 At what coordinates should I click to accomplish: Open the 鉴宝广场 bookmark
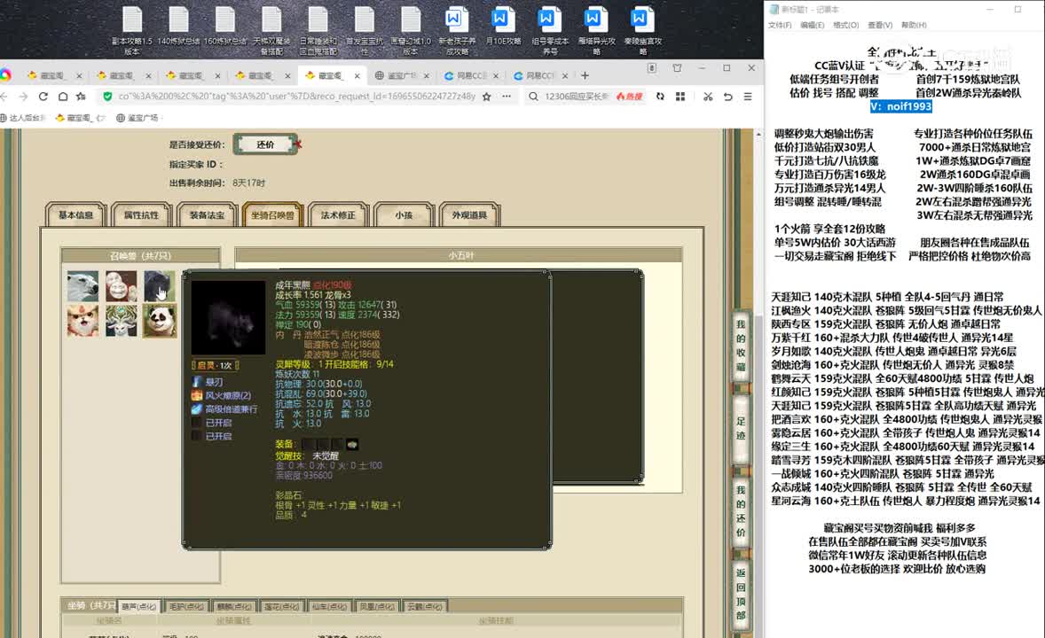point(137,118)
